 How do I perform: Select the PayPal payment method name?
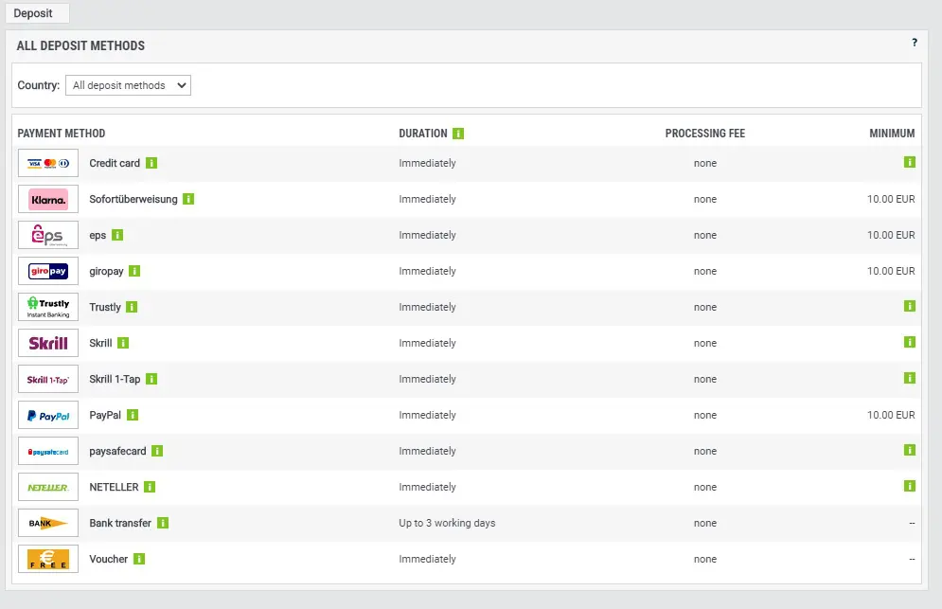[105, 416]
